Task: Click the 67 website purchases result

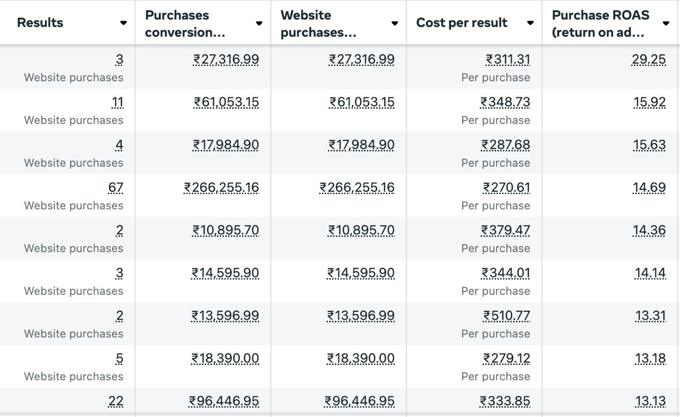Action: click(x=115, y=188)
